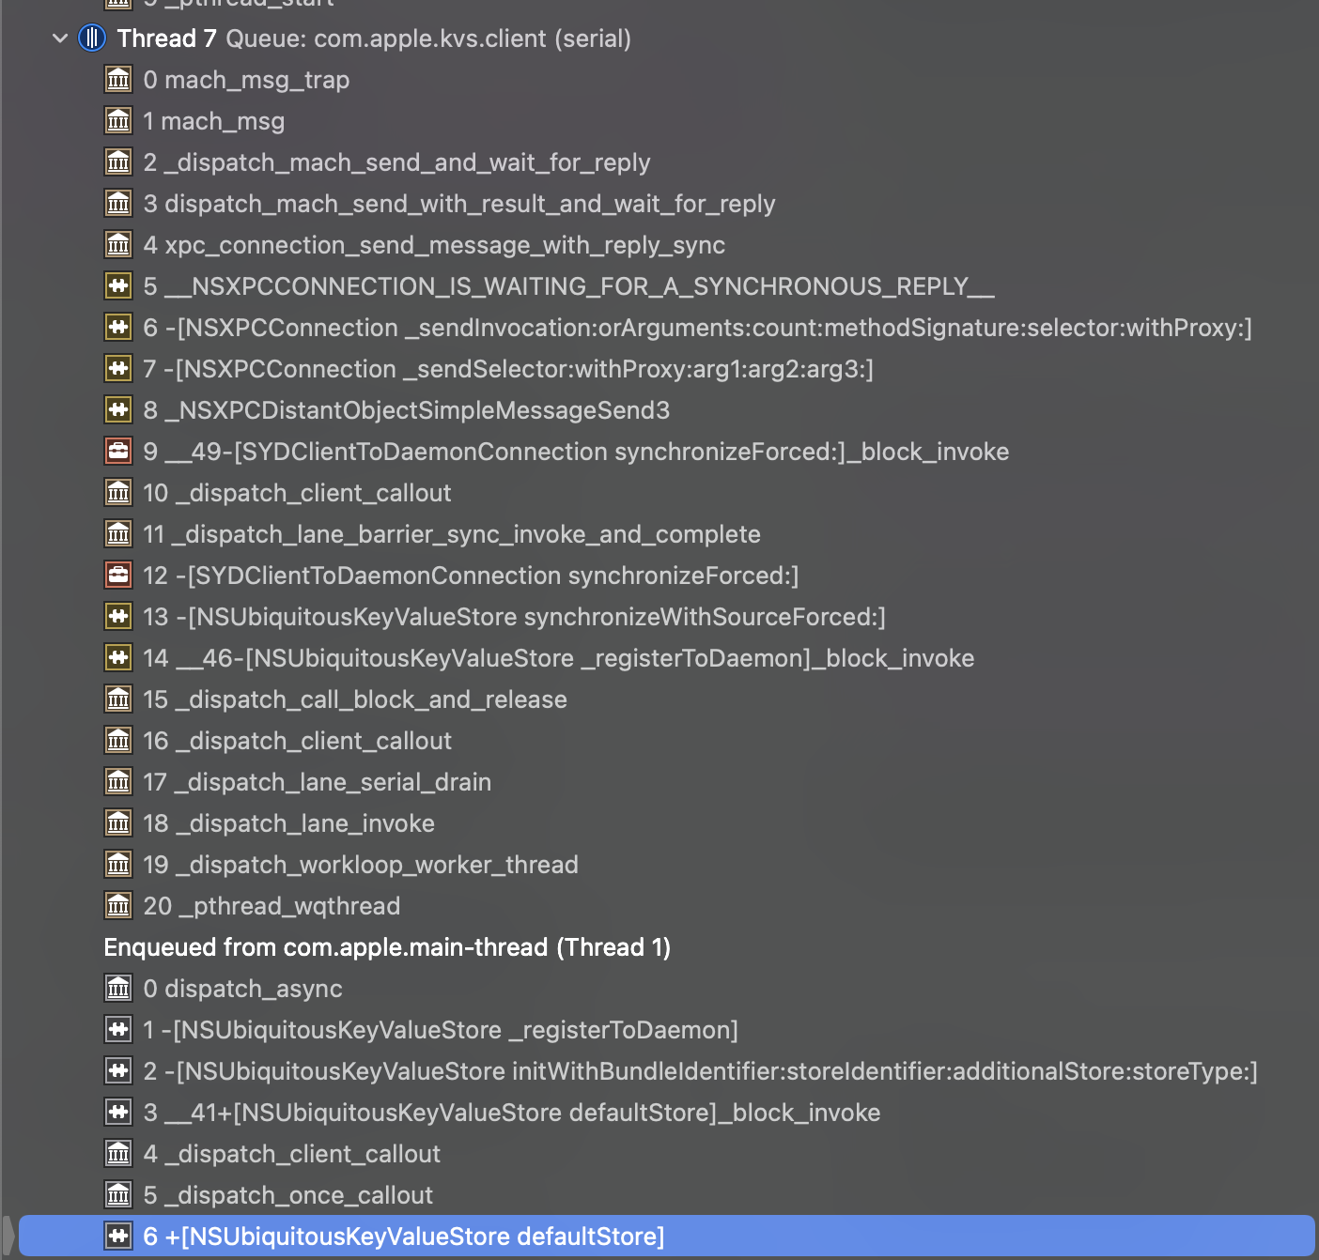Click icon of highlighted defaultStore frame
Viewport: 1319px width, 1260px height.
(x=118, y=1237)
